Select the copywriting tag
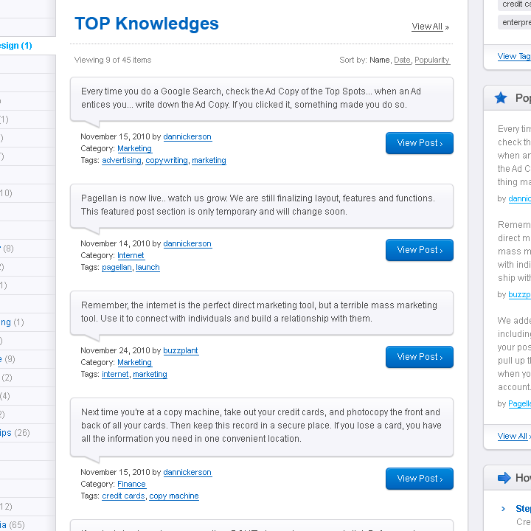531x531 pixels. tap(167, 161)
